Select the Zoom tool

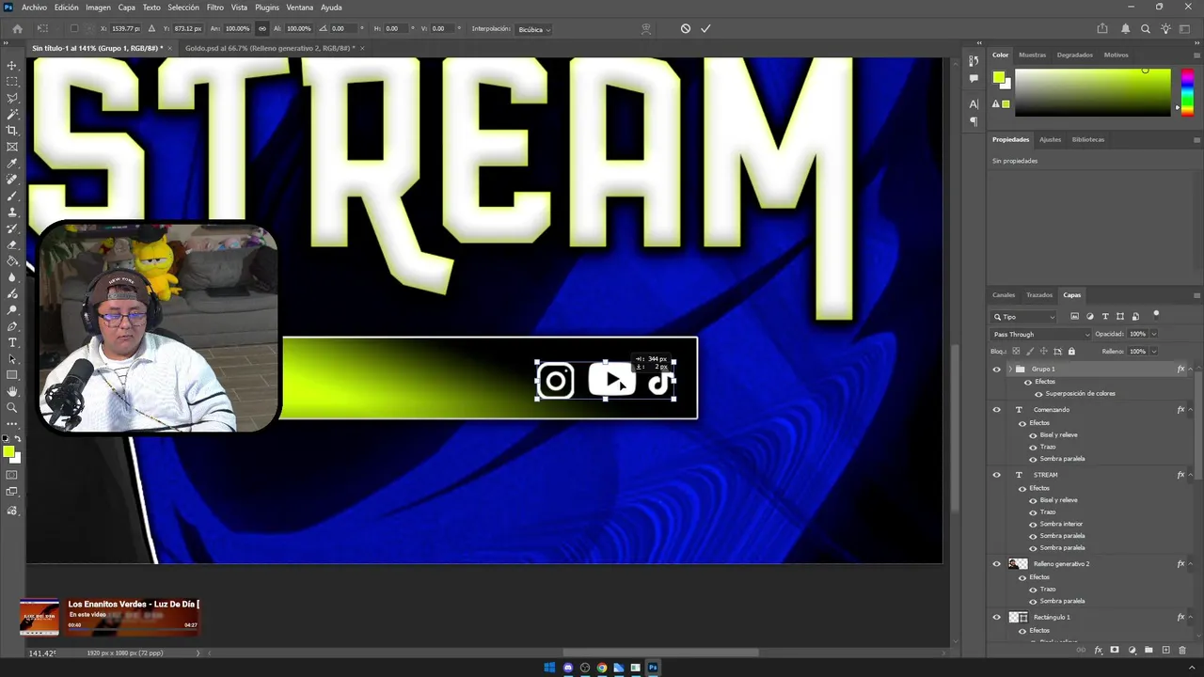point(12,407)
